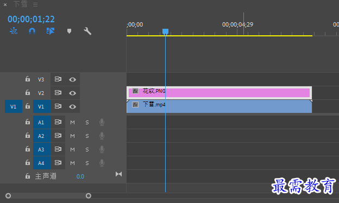The image size is (339, 203).
Task: Click left zoom scrollbar handle
Action: pyautogui.click(x=8, y=196)
